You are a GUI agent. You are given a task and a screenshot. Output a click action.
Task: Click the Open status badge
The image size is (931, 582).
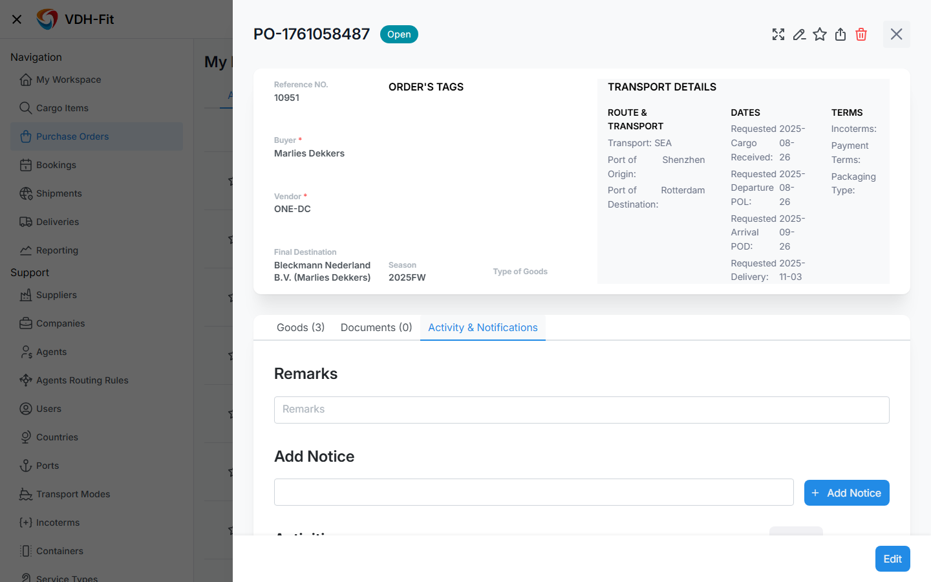(x=399, y=34)
